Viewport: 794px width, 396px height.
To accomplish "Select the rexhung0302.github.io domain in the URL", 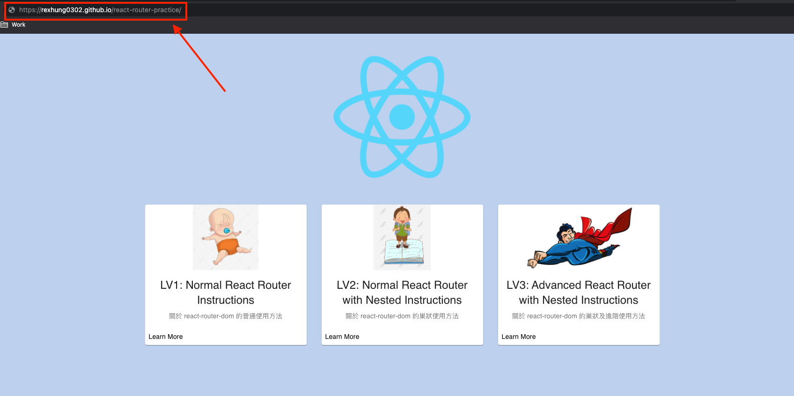I will point(76,10).
